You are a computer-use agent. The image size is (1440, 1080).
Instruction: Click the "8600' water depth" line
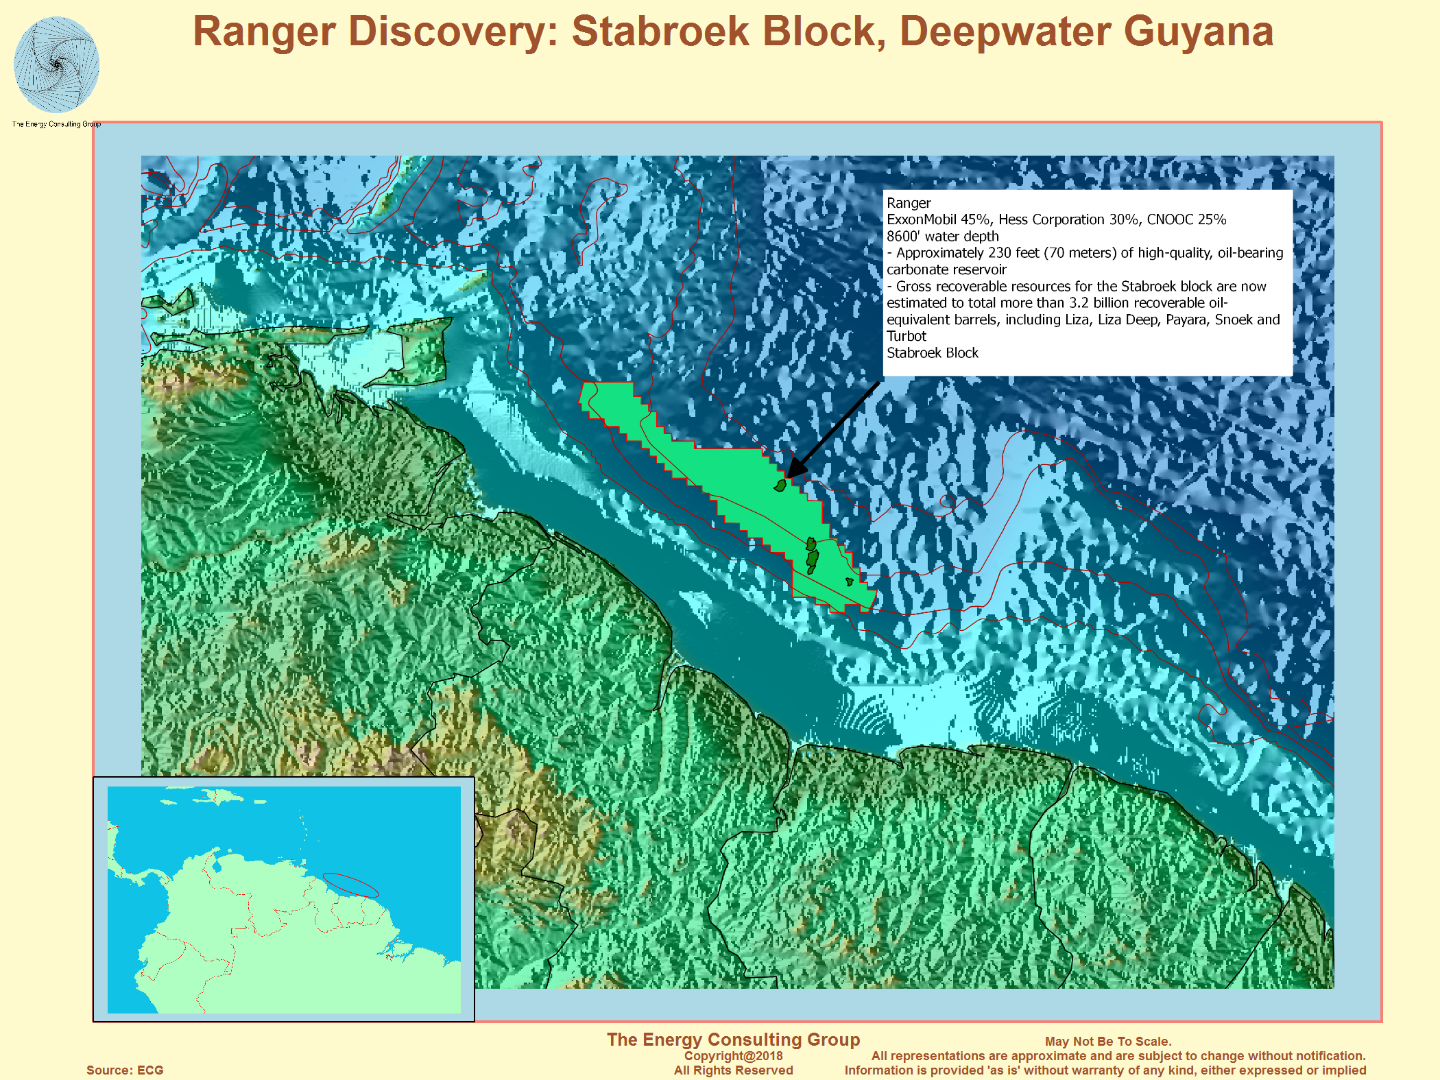tap(943, 236)
